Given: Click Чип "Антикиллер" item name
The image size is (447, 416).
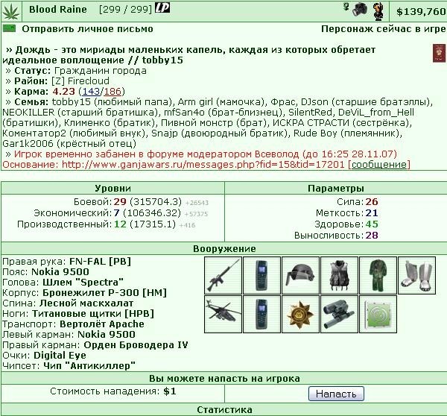Looking at the screenshot, I should click(89, 365).
